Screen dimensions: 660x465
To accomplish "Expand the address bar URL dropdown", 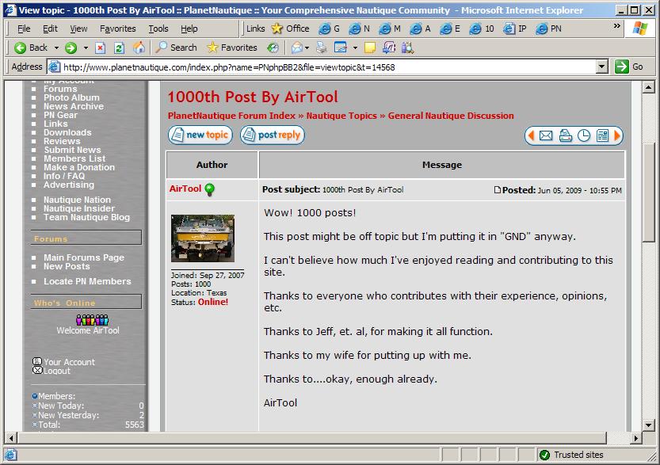I will click(602, 67).
